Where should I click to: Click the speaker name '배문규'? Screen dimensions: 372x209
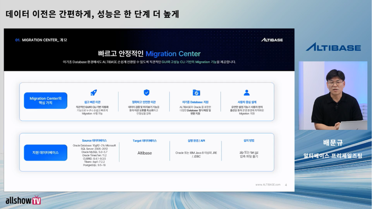coord(333,143)
